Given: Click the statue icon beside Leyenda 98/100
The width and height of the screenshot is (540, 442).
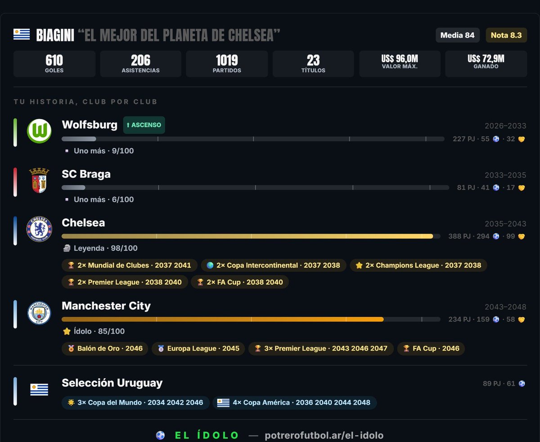Looking at the screenshot, I should (67, 248).
